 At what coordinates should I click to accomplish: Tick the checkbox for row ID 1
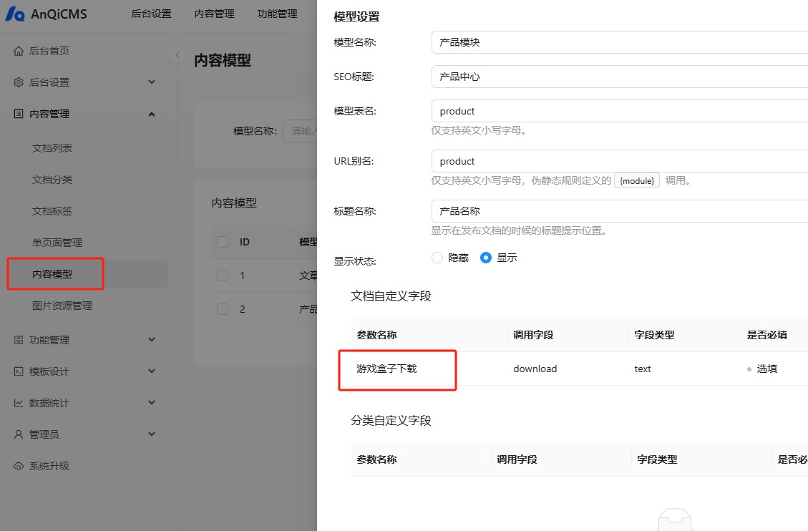pyautogui.click(x=223, y=276)
